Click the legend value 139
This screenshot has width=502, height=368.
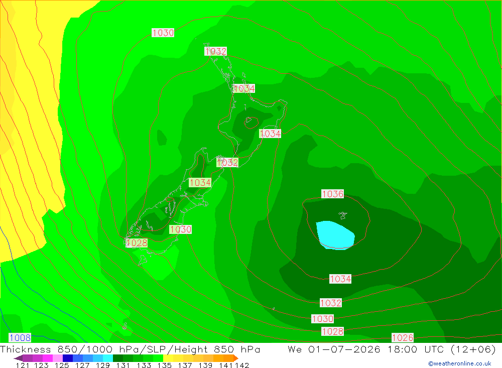(x=205, y=365)
